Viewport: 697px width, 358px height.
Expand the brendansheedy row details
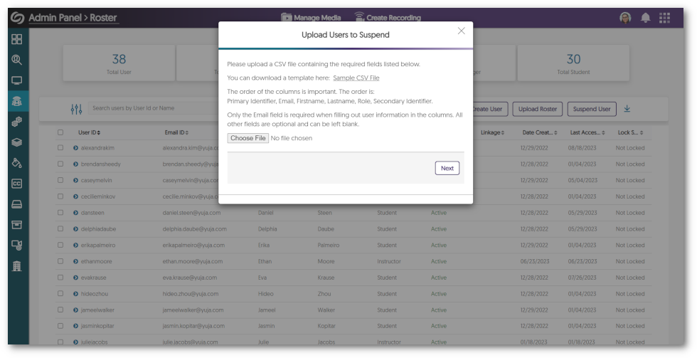[75, 164]
